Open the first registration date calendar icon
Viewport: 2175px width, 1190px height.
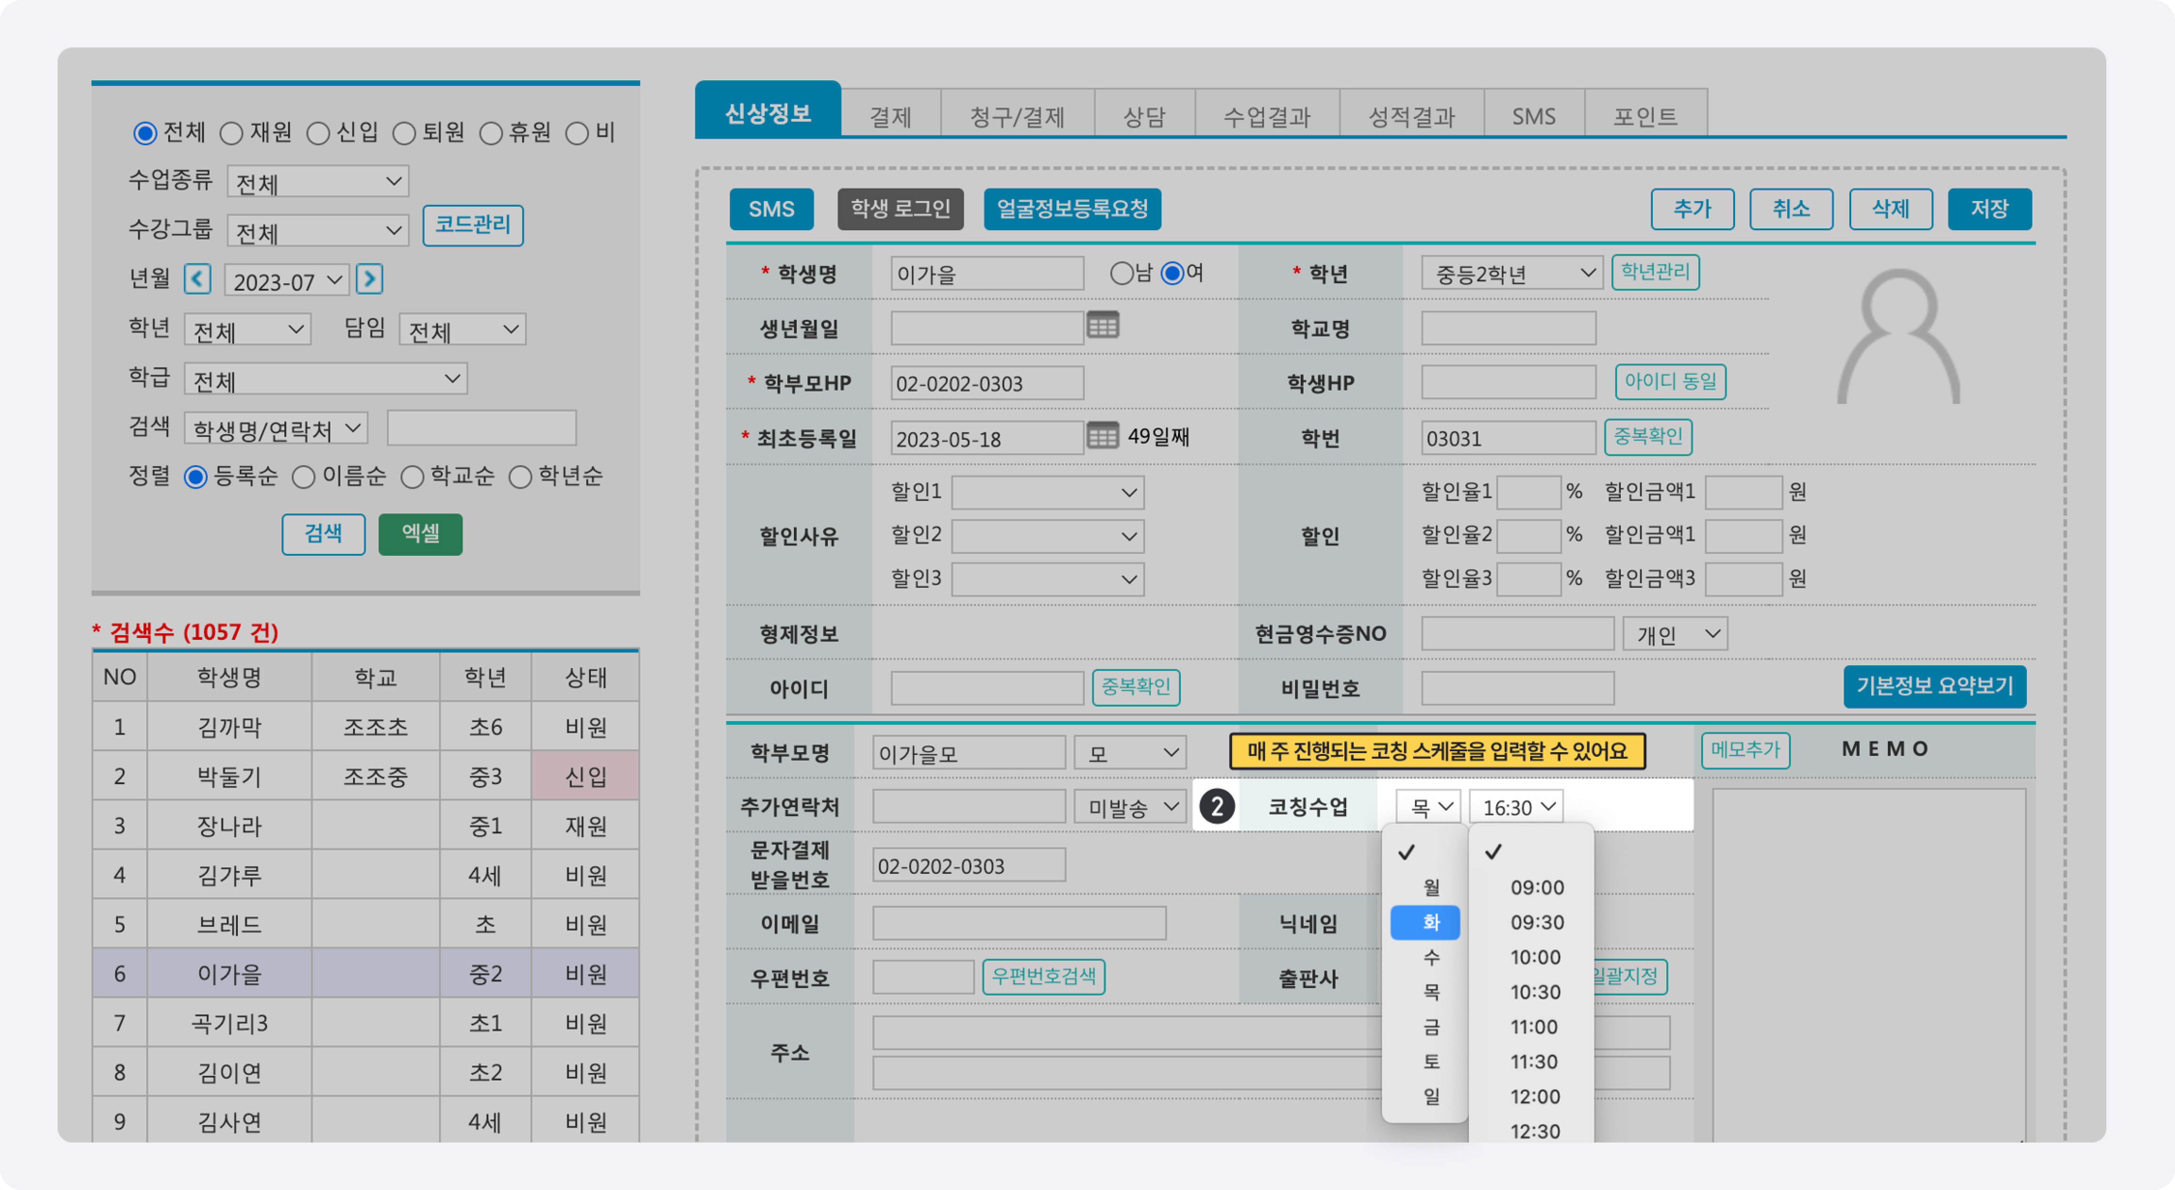click(x=1103, y=436)
